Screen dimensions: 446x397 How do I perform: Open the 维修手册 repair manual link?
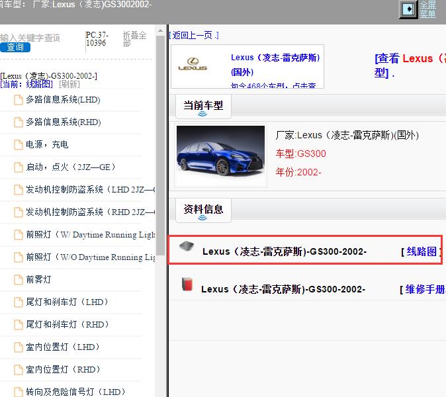(x=425, y=290)
